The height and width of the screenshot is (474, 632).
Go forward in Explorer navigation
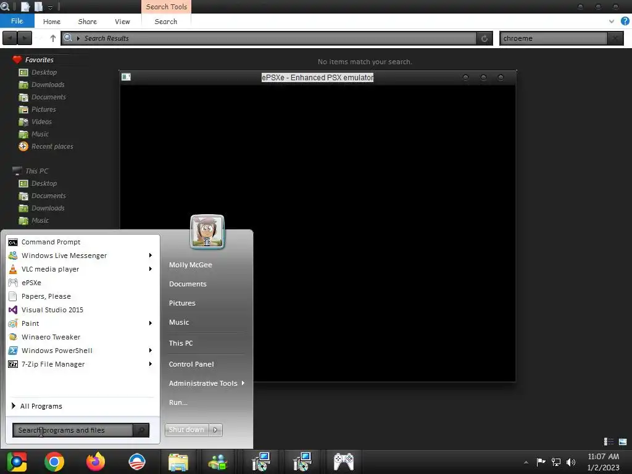pos(25,38)
